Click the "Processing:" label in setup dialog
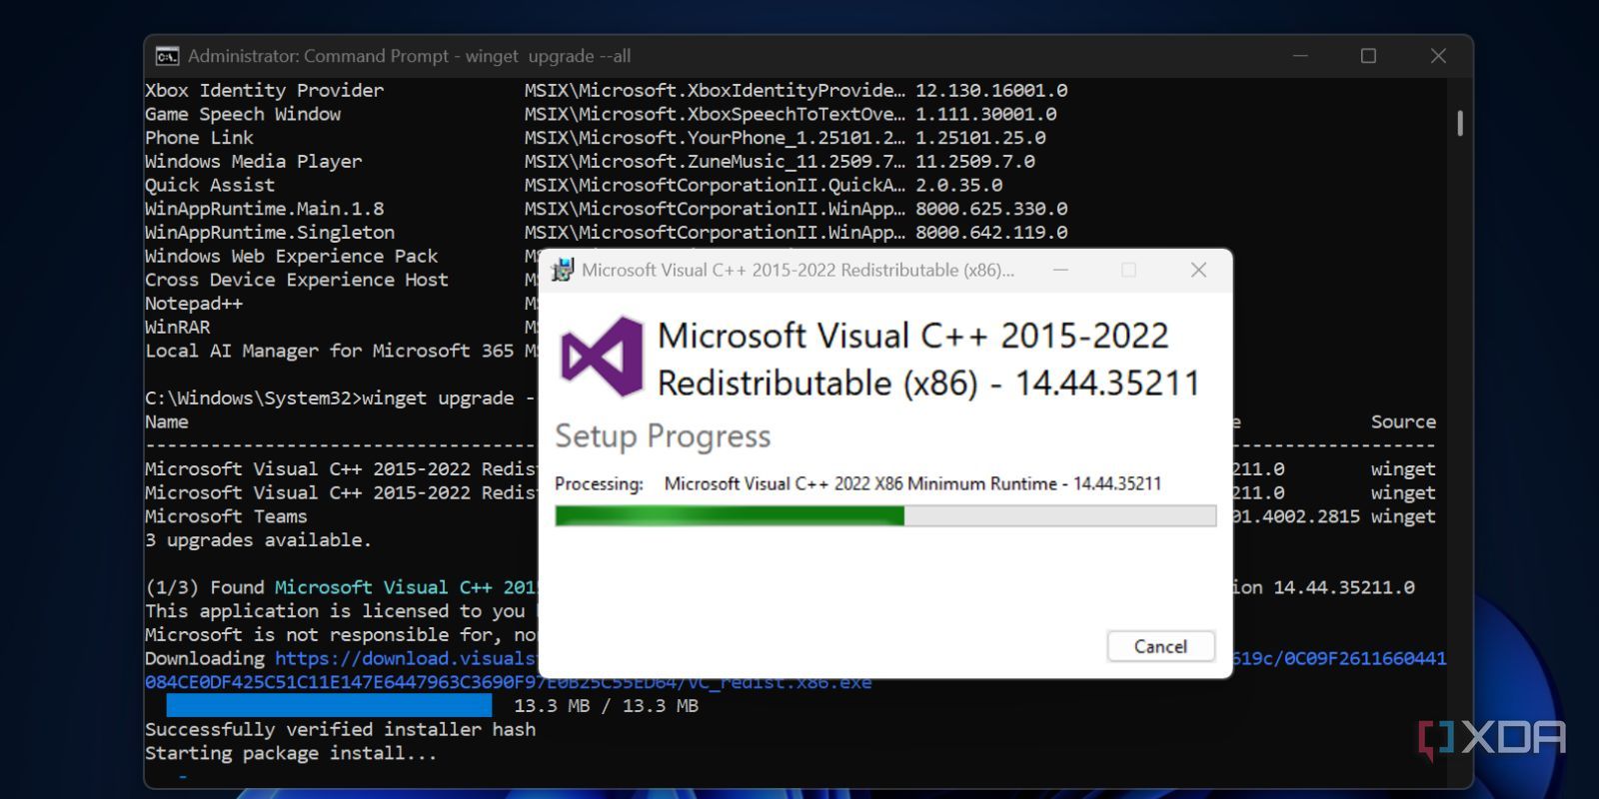The image size is (1599, 799). pos(599,484)
